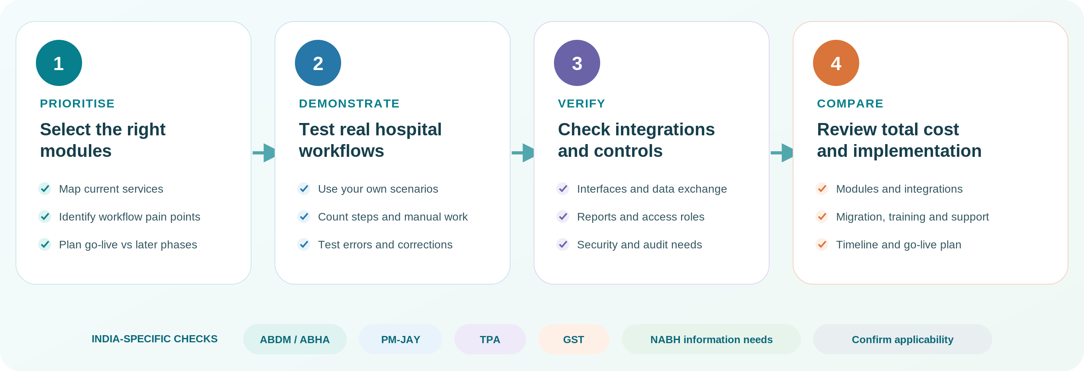Click the DEMONSTRATE step label
The image size is (1084, 371).
349,103
